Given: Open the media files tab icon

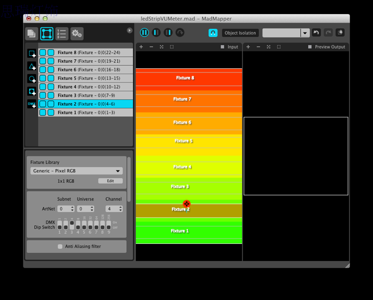Looking at the screenshot, I should 31,33.
